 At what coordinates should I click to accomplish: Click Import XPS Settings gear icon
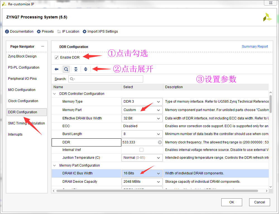85,32
